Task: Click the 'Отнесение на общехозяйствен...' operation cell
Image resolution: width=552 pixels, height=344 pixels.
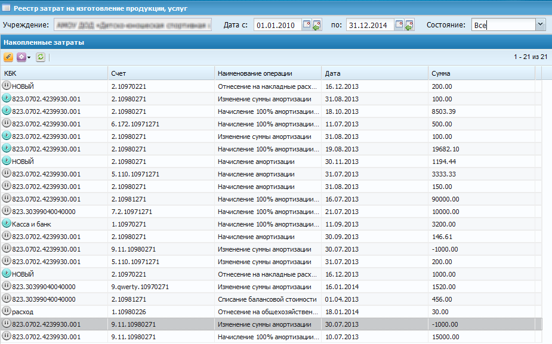Action: click(x=268, y=312)
